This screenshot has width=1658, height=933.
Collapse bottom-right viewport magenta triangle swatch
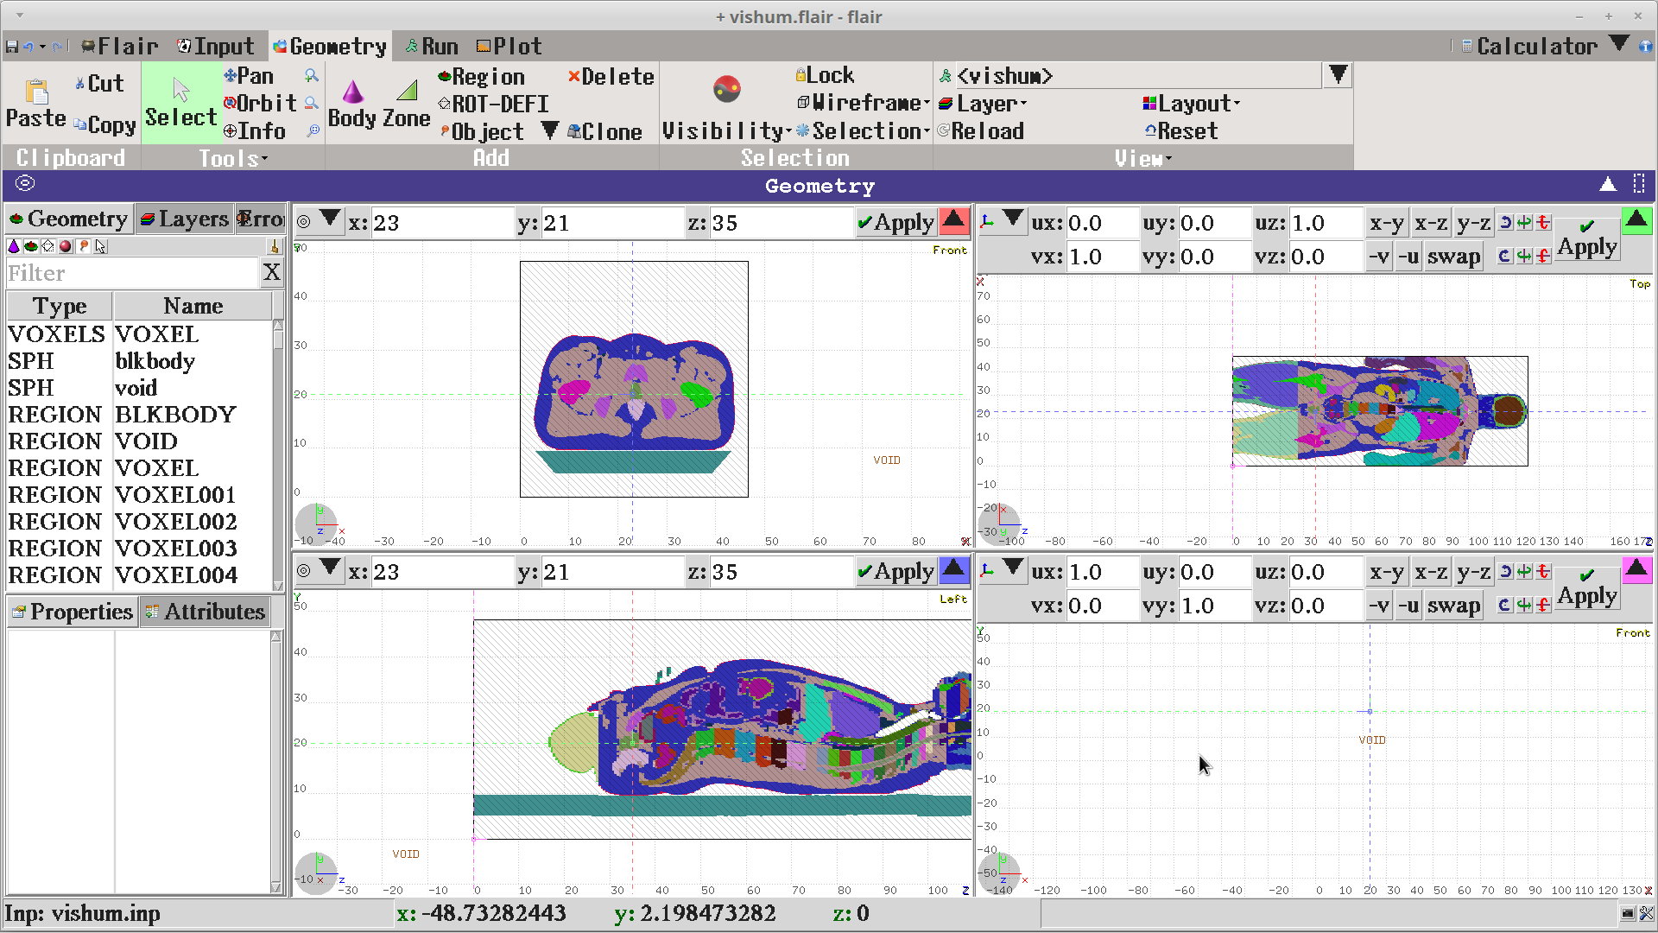point(1636,570)
